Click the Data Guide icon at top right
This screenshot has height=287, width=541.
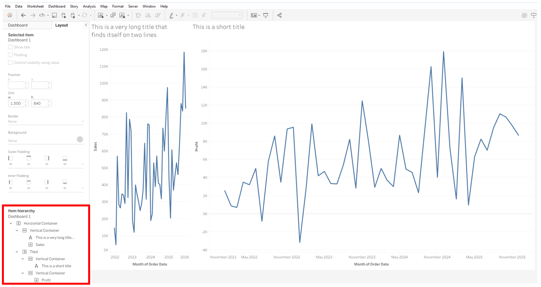point(524,15)
